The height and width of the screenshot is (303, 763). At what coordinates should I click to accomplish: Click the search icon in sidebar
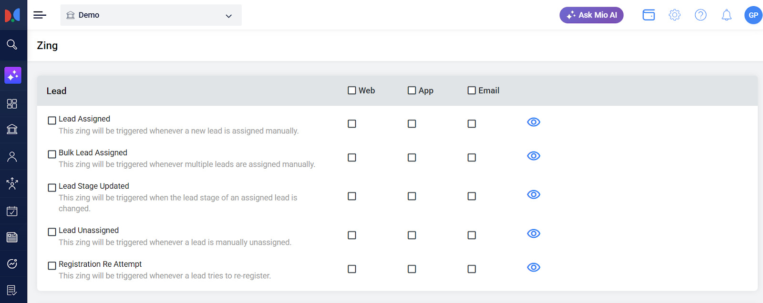(x=12, y=45)
